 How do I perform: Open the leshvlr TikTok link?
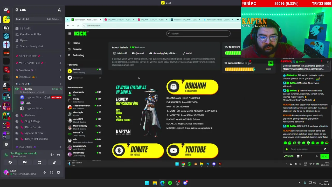pos(187,53)
